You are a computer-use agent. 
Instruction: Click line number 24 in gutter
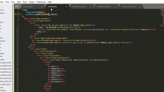tap(18, 60)
